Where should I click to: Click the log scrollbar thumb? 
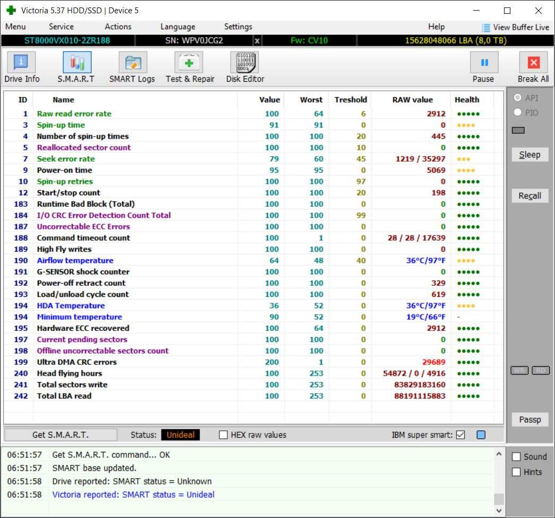[x=499, y=499]
